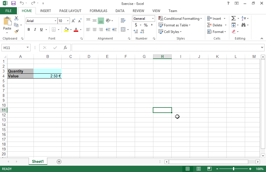This screenshot has width=266, height=172.
Task: Switch to the FORMULAS tab
Action: (98, 11)
